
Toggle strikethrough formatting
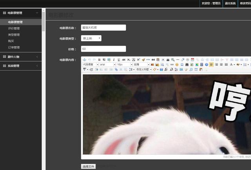(124, 60)
